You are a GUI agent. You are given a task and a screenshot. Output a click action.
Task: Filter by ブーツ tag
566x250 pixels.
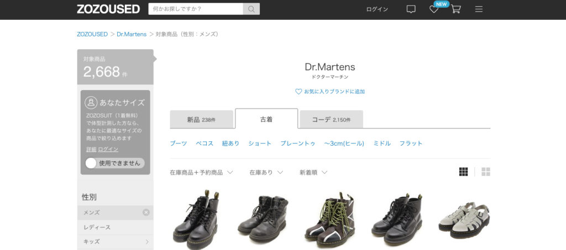(179, 143)
